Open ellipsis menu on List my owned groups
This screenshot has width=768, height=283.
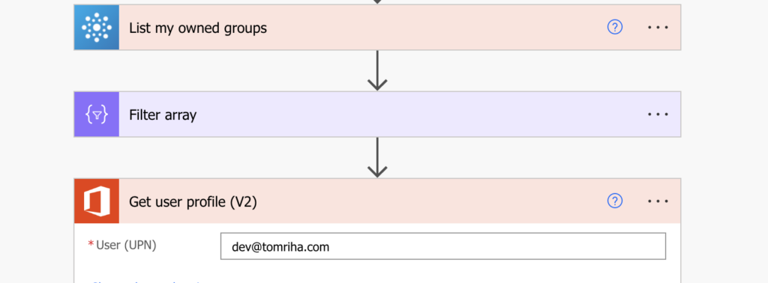click(x=658, y=28)
